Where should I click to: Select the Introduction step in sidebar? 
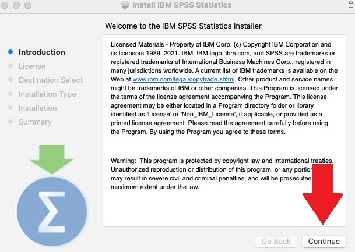[41, 52]
